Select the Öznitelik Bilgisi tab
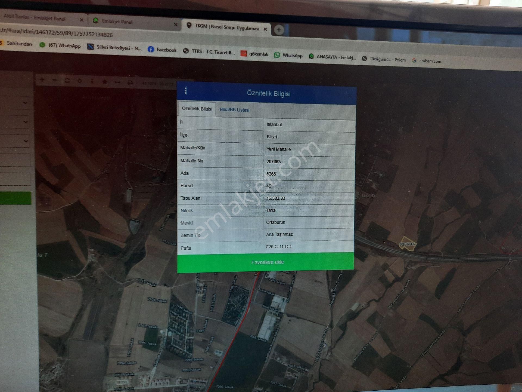Image resolution: width=522 pixels, height=392 pixels. tap(197, 109)
